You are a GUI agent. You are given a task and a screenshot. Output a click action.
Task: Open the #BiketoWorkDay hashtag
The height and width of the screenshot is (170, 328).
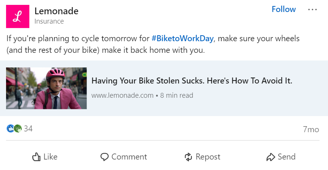pyautogui.click(x=182, y=39)
